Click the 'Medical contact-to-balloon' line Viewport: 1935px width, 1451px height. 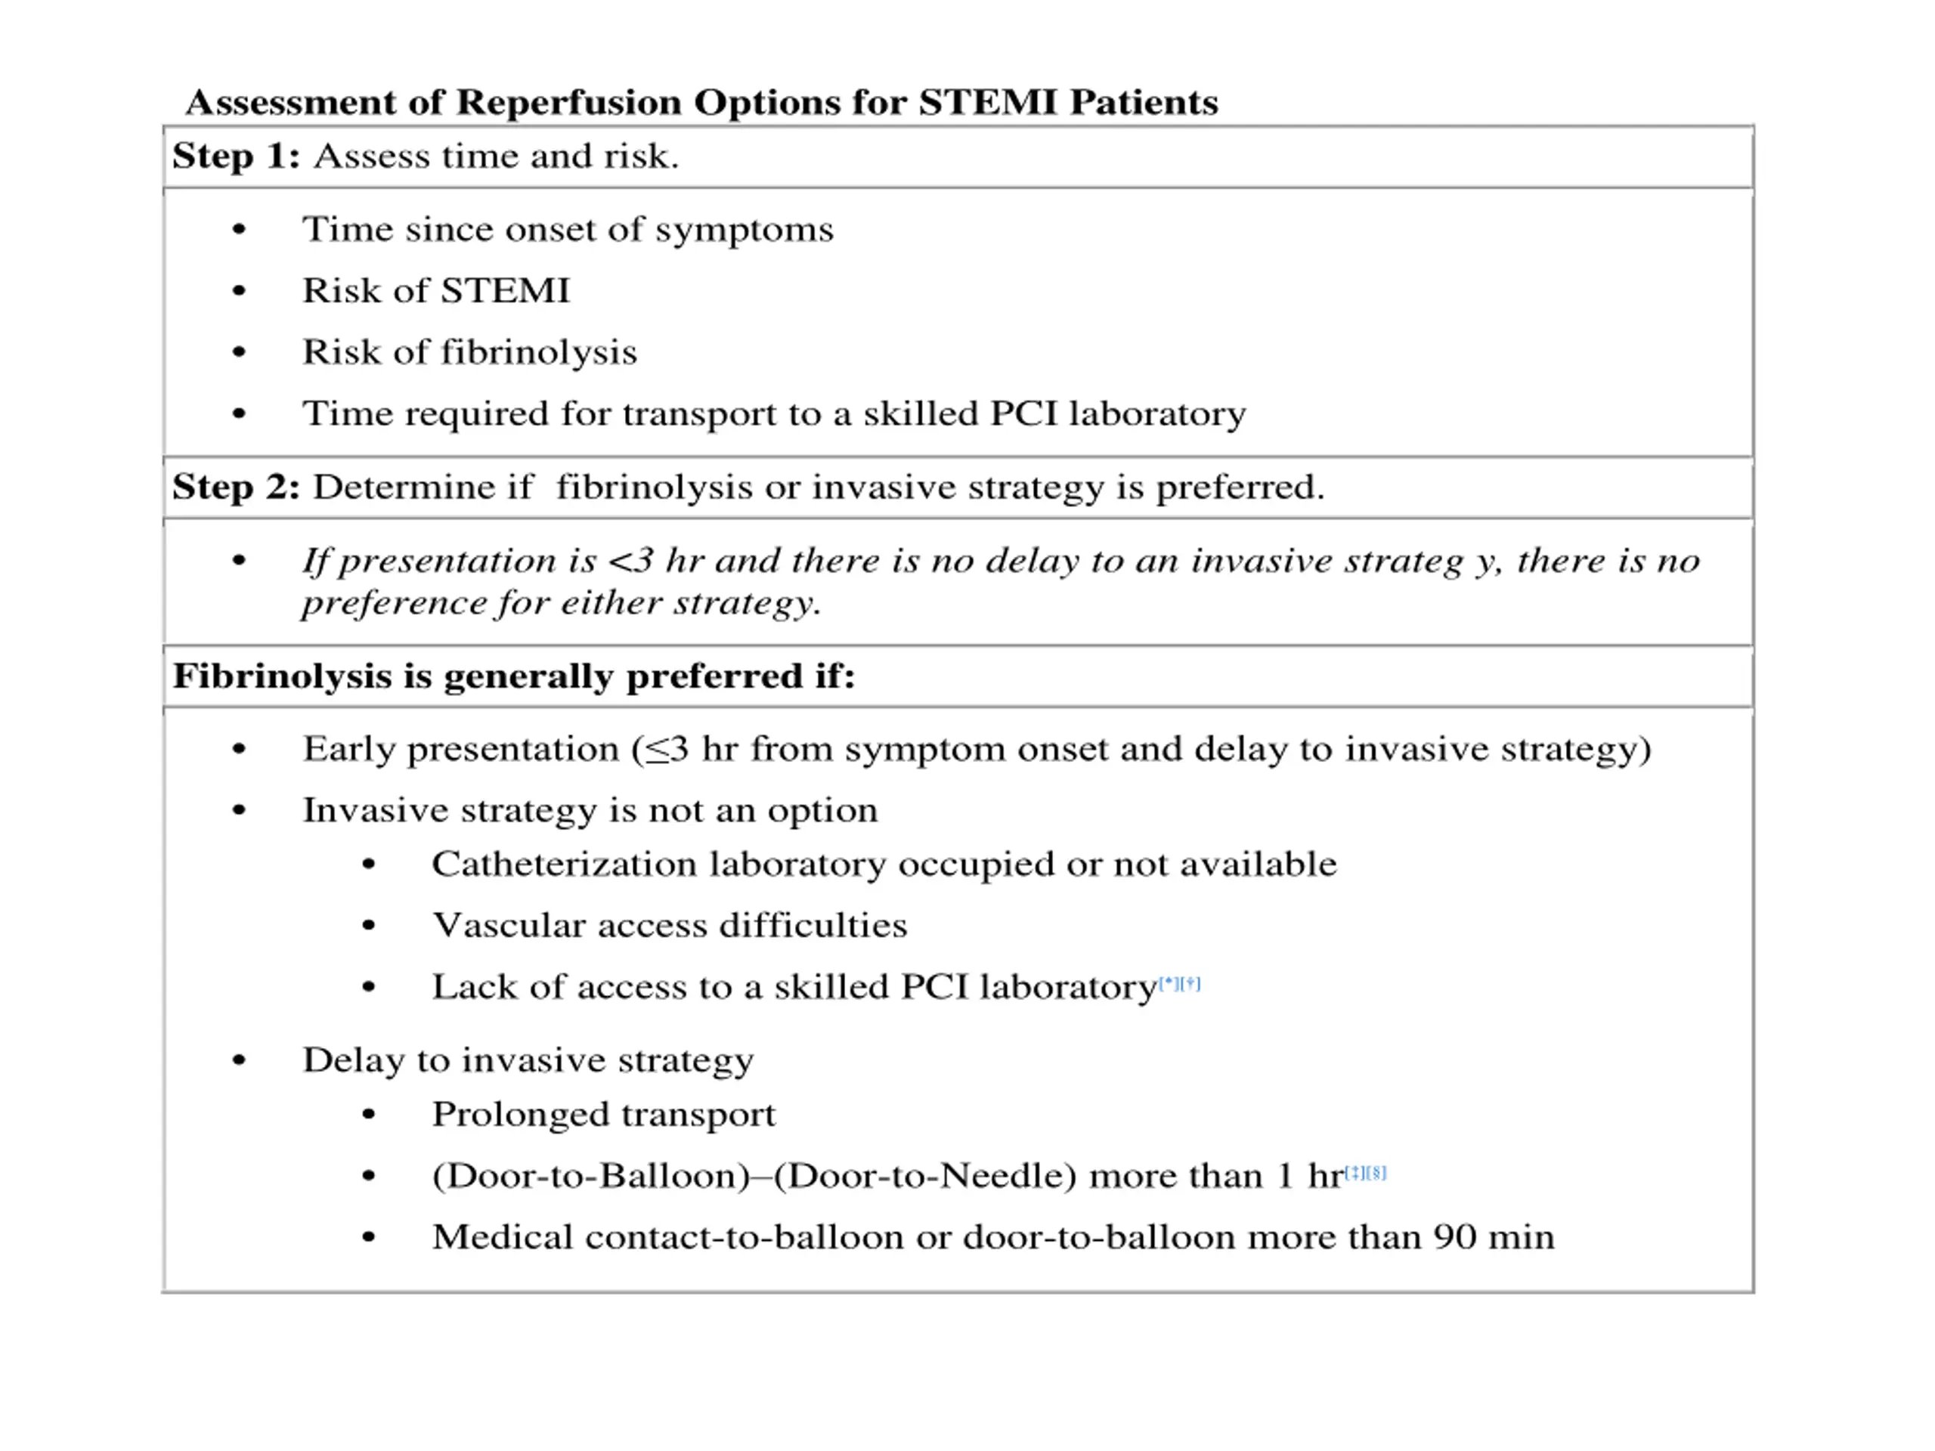(993, 1238)
